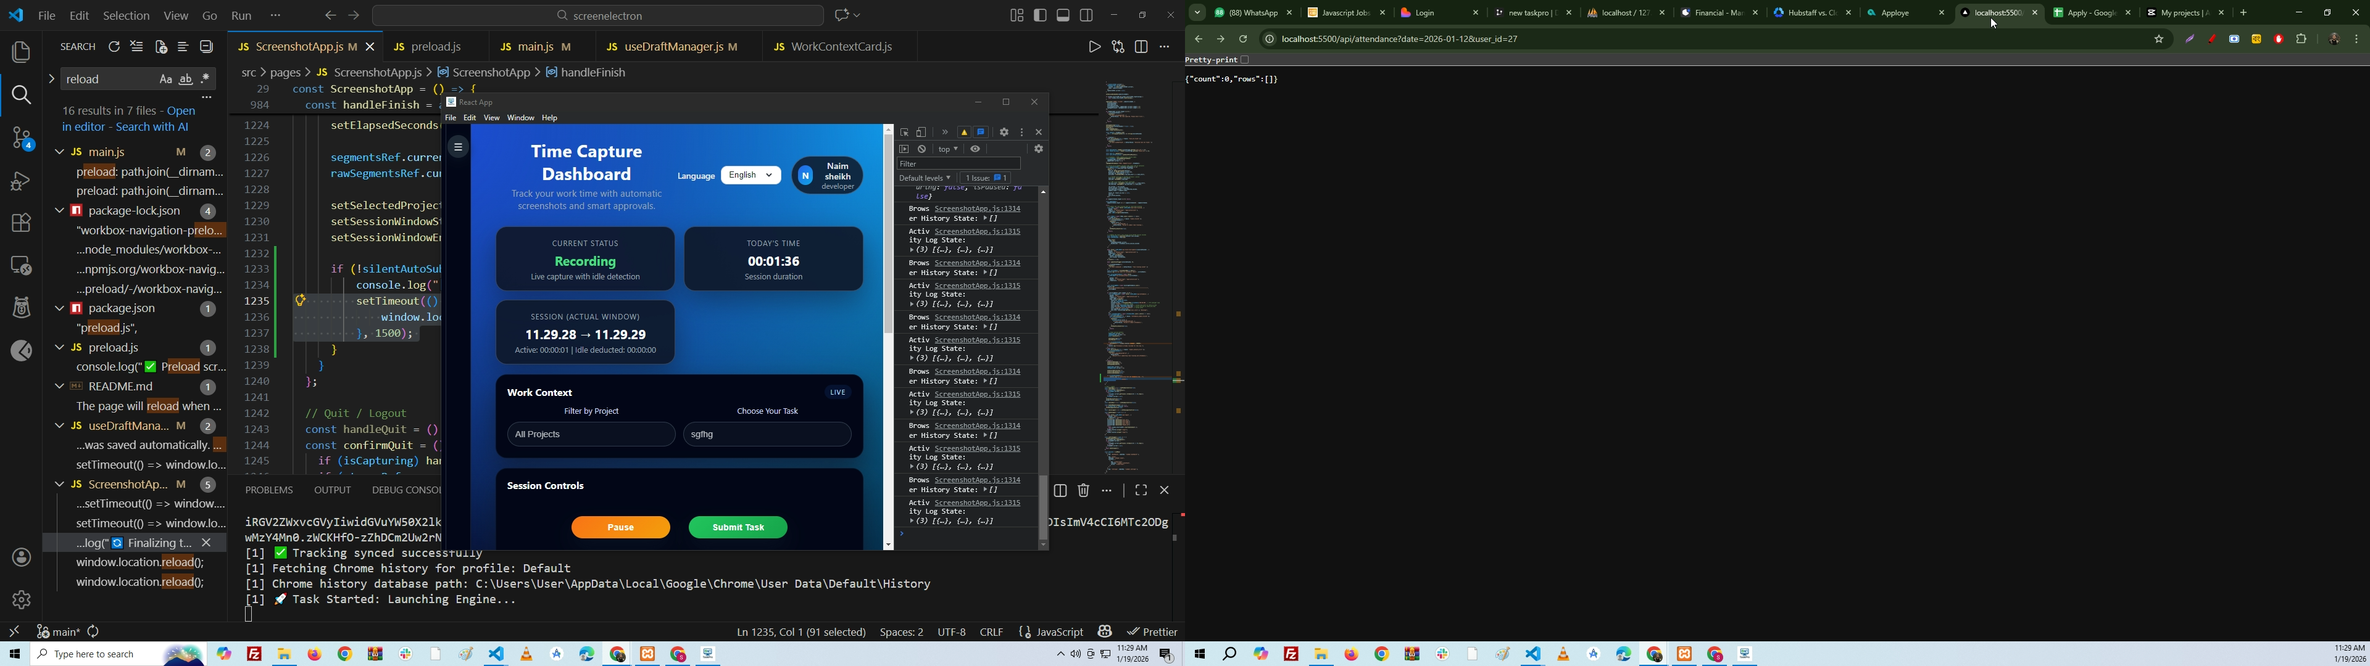Refresh search results in Search panel

coord(114,48)
